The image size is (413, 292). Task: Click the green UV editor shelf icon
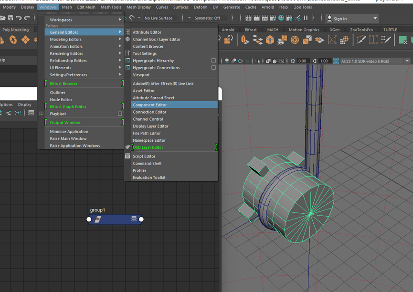tap(402, 40)
